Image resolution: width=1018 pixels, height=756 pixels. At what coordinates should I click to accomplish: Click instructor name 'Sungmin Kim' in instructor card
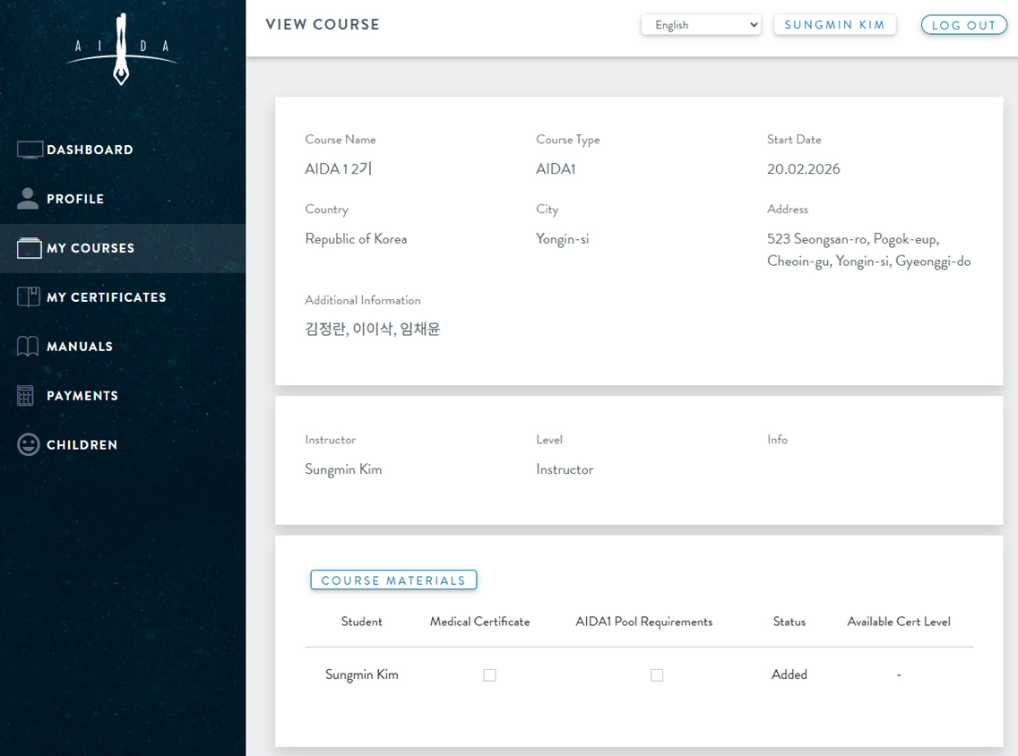click(x=343, y=469)
